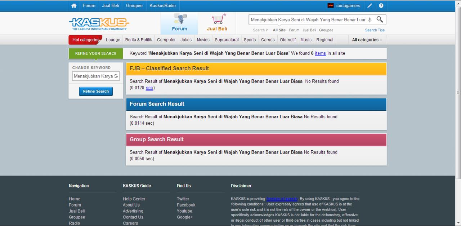Viewport: 461px width, 226px height.
Task: Expand the All categories dropdown
Action: click(x=367, y=40)
